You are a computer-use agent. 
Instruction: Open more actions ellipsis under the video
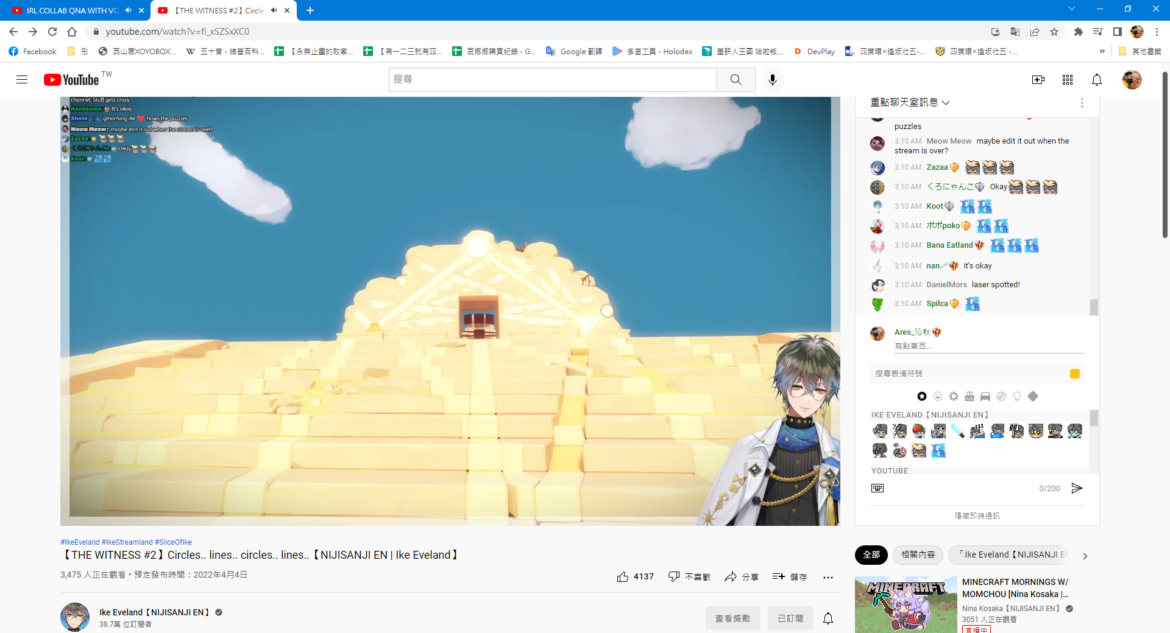click(x=828, y=577)
